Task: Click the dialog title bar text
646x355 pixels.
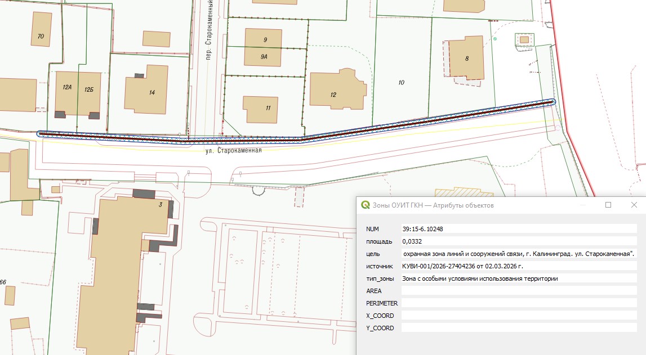Action: pyautogui.click(x=433, y=205)
